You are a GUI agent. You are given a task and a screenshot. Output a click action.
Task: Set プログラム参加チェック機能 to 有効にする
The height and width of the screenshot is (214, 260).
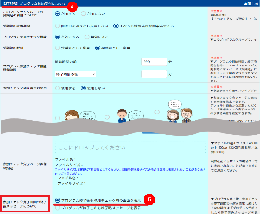[x=57, y=37]
